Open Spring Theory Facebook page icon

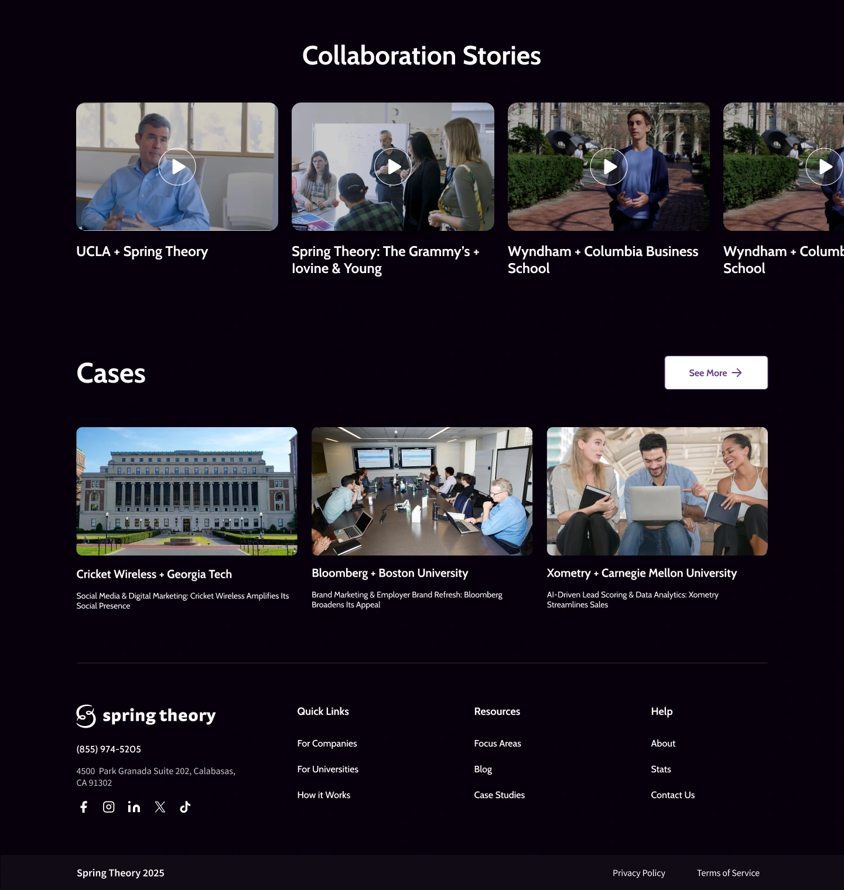point(84,807)
